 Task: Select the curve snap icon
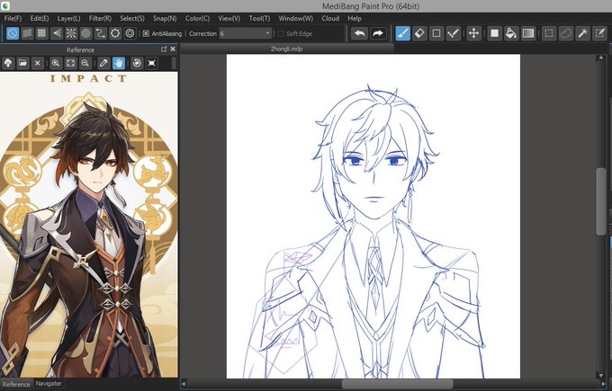click(x=100, y=33)
